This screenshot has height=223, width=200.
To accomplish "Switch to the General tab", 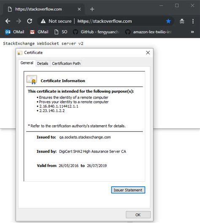I will tap(27, 63).
